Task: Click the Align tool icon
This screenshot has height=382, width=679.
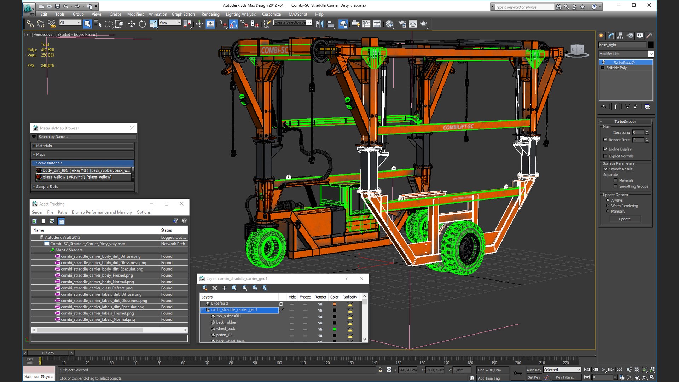Action: pos(331,24)
